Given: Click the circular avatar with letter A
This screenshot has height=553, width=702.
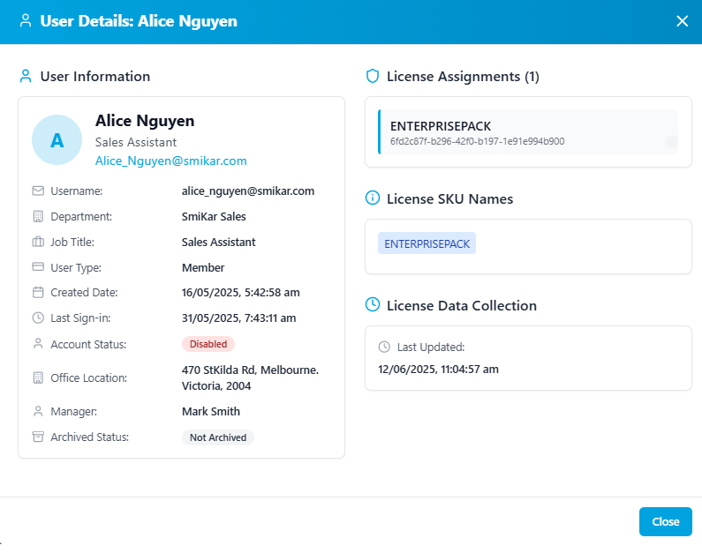Looking at the screenshot, I should 57,139.
